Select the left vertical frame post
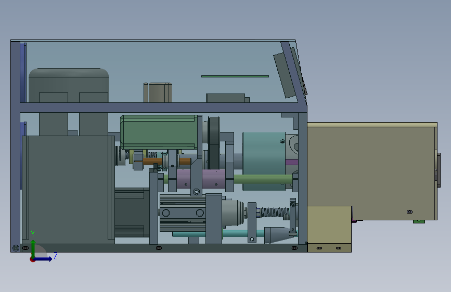 click(15, 147)
